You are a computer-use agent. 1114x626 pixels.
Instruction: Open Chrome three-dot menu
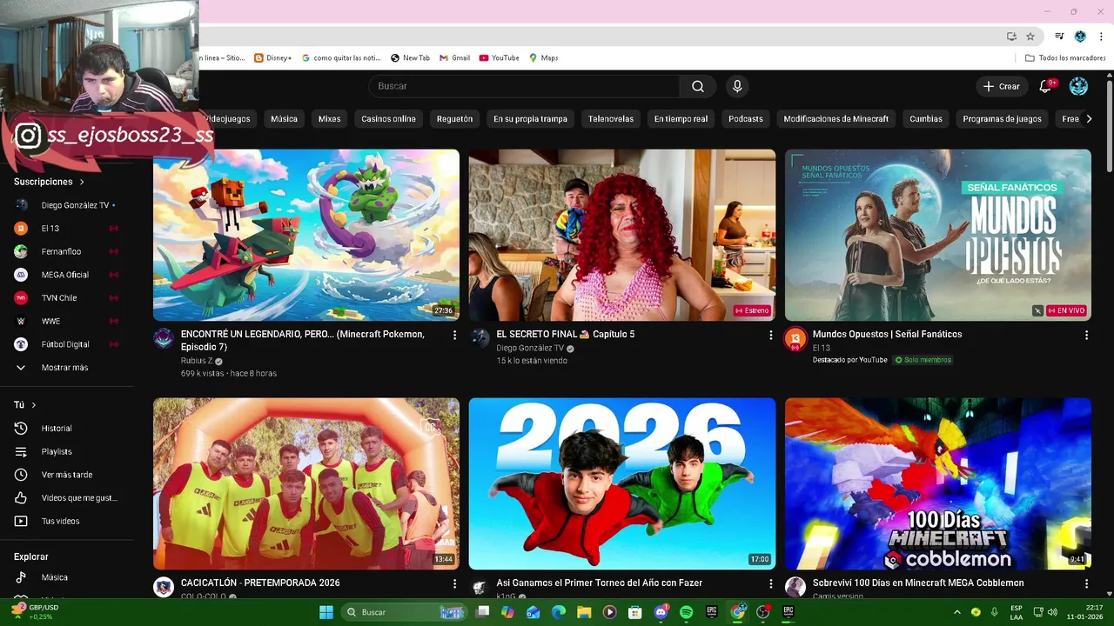coord(1101,37)
